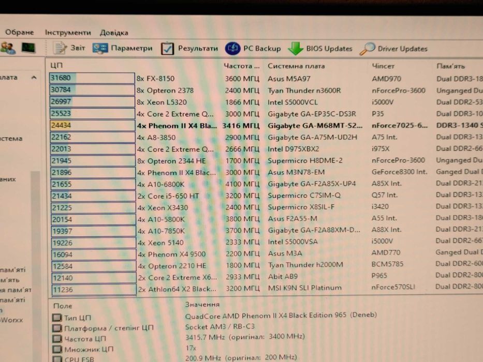Select the 8x FX-8150 result row
The image size is (483, 362).
(x=266, y=79)
